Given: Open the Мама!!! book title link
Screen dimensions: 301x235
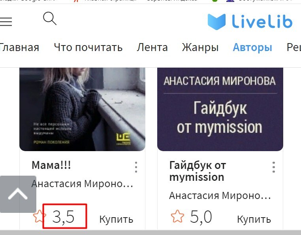Looking at the screenshot, I should point(51,165).
